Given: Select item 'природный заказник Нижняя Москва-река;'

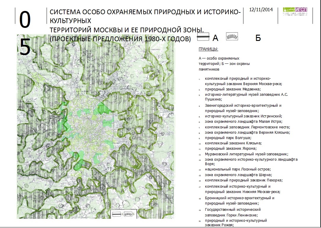Looking at the screenshot, I should click(243, 192).
